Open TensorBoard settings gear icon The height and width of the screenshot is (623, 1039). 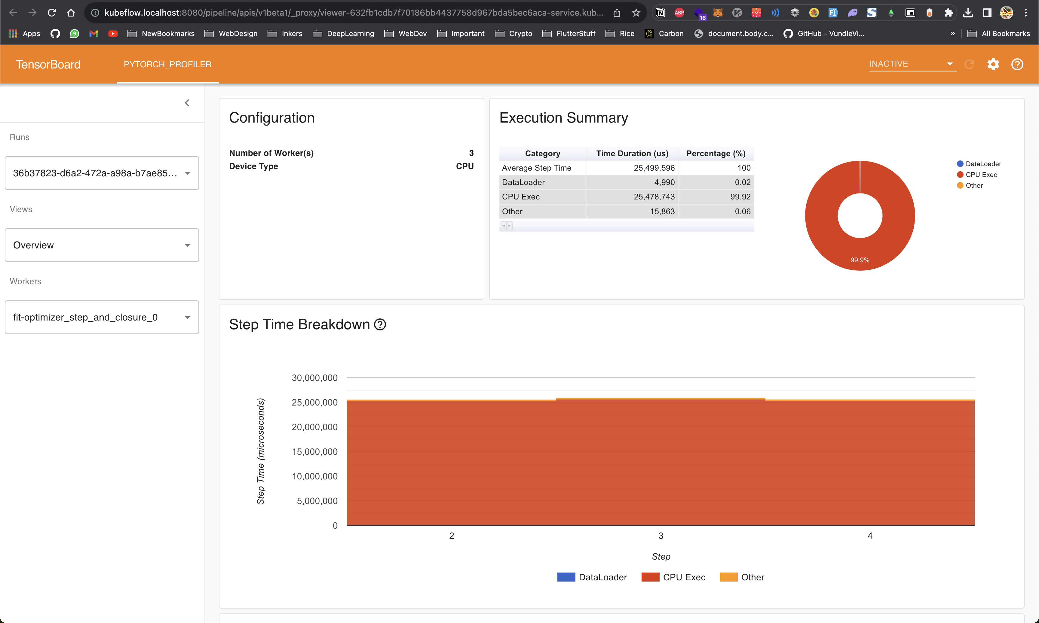coord(993,64)
